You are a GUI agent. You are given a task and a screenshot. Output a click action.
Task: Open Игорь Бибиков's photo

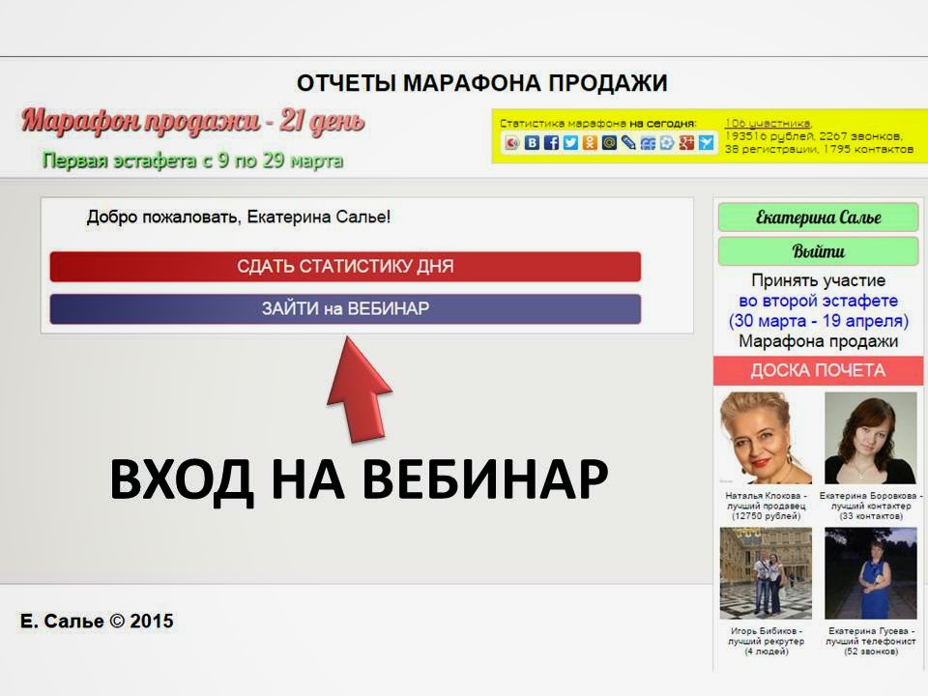[x=766, y=573]
